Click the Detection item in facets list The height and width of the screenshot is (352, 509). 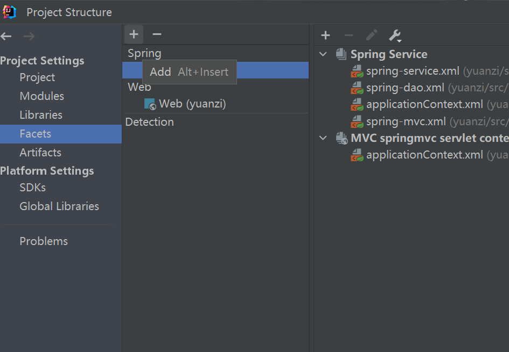tap(150, 122)
